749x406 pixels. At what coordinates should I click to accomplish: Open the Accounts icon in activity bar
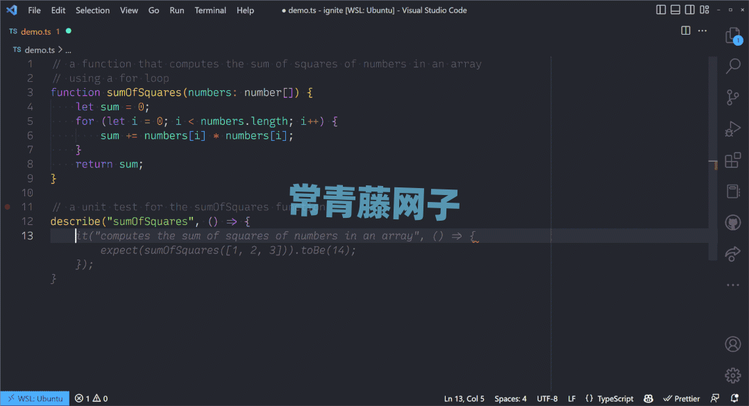pyautogui.click(x=732, y=344)
